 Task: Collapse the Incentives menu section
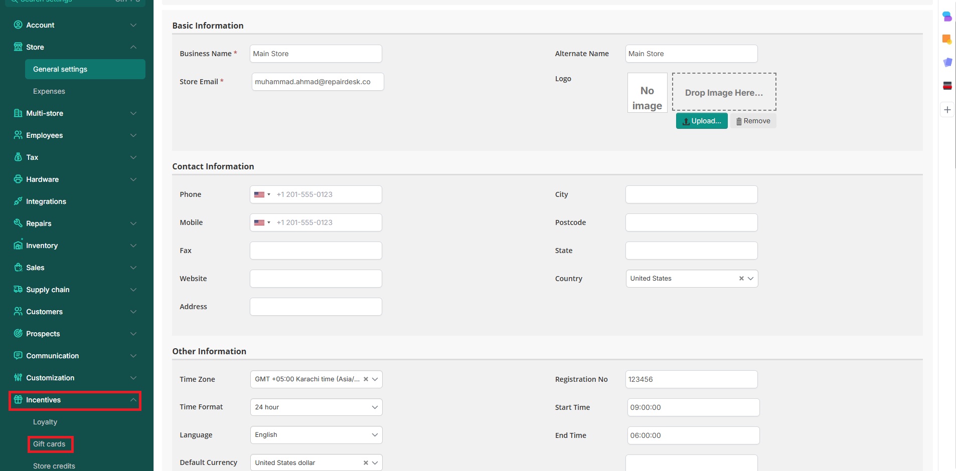coord(133,400)
